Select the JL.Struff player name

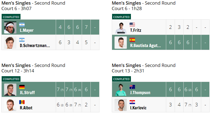(27, 93)
